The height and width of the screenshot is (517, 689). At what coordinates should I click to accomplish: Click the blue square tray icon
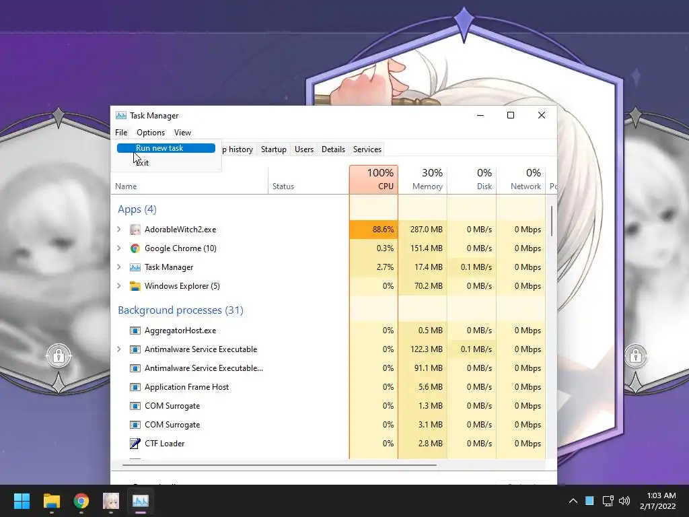coord(589,501)
